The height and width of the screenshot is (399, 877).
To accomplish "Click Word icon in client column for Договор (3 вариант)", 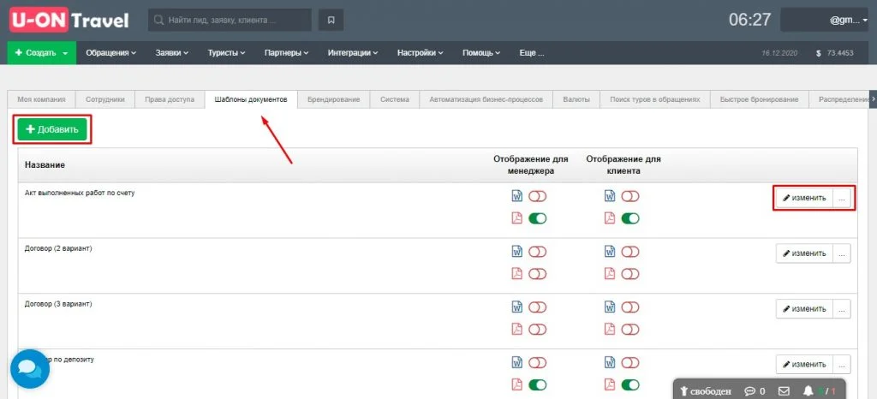I will pos(610,307).
